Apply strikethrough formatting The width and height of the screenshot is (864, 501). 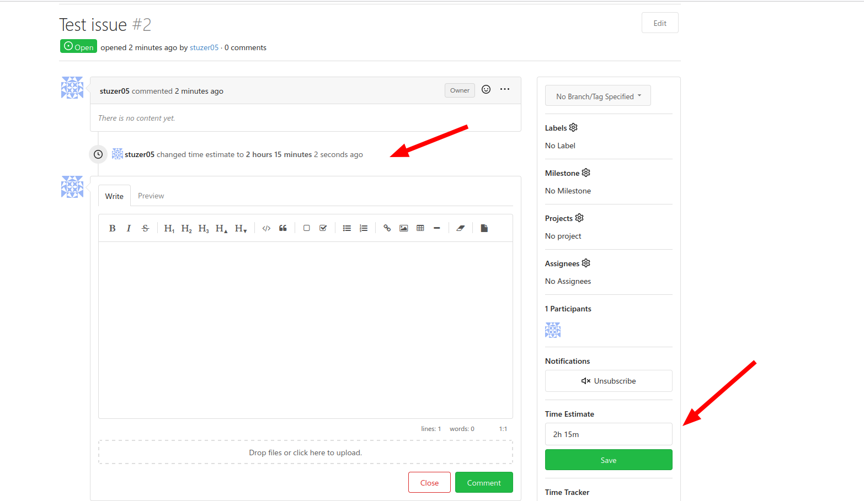pyautogui.click(x=145, y=228)
